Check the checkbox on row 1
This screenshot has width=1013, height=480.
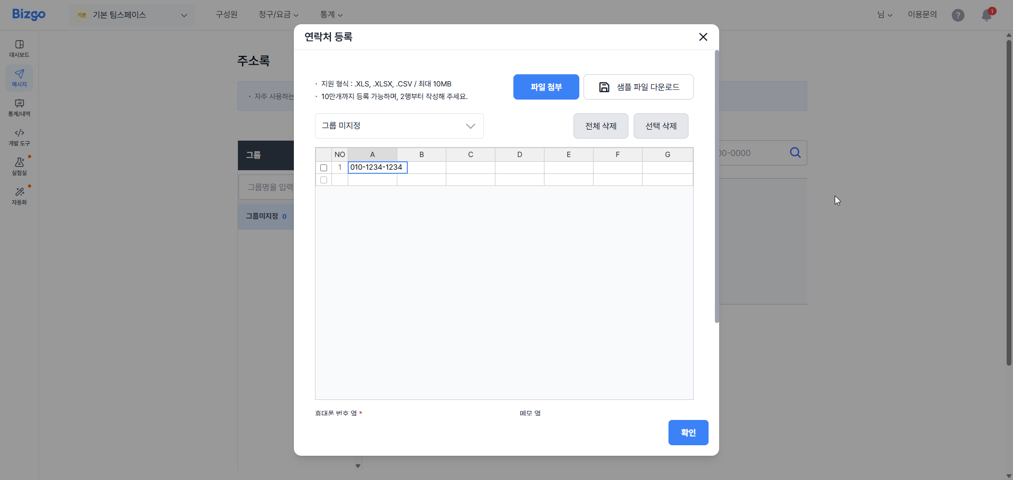323,168
